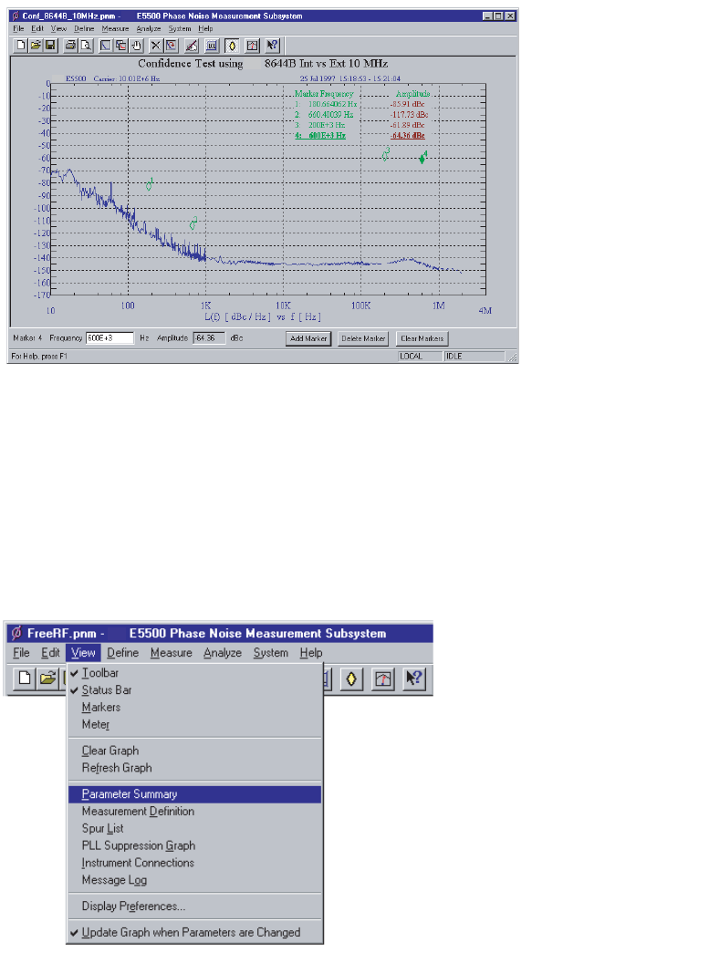The width and height of the screenshot is (709, 953).
Task: Click LOCAL indicator in the status bar
Action: point(420,357)
